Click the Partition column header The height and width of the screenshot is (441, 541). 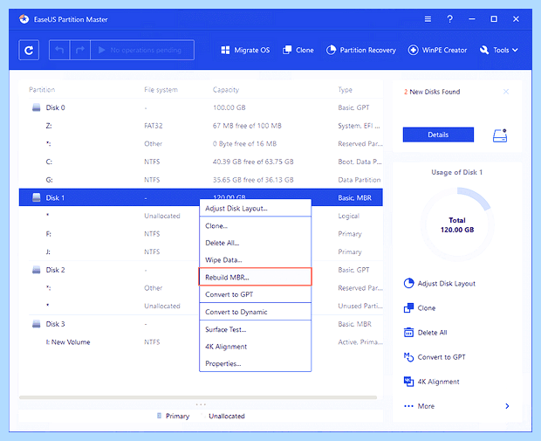click(42, 90)
